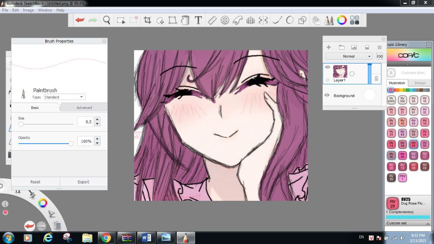Viewport: 434px width, 244px height.
Task: Open the Ruler tool
Action: pyautogui.click(x=212, y=20)
